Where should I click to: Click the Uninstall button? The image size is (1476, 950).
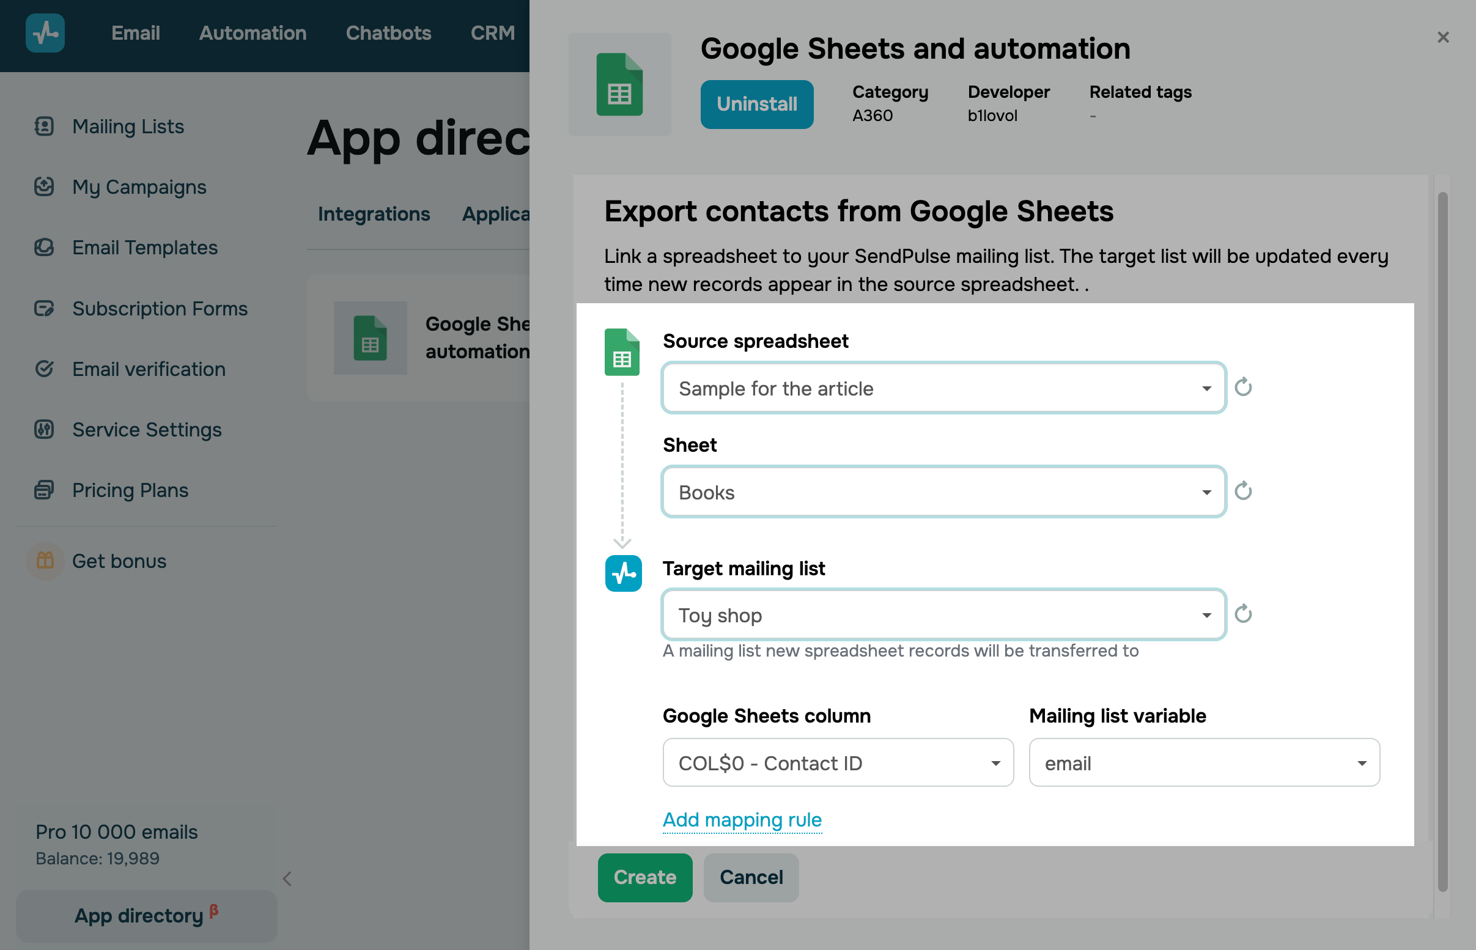(756, 105)
